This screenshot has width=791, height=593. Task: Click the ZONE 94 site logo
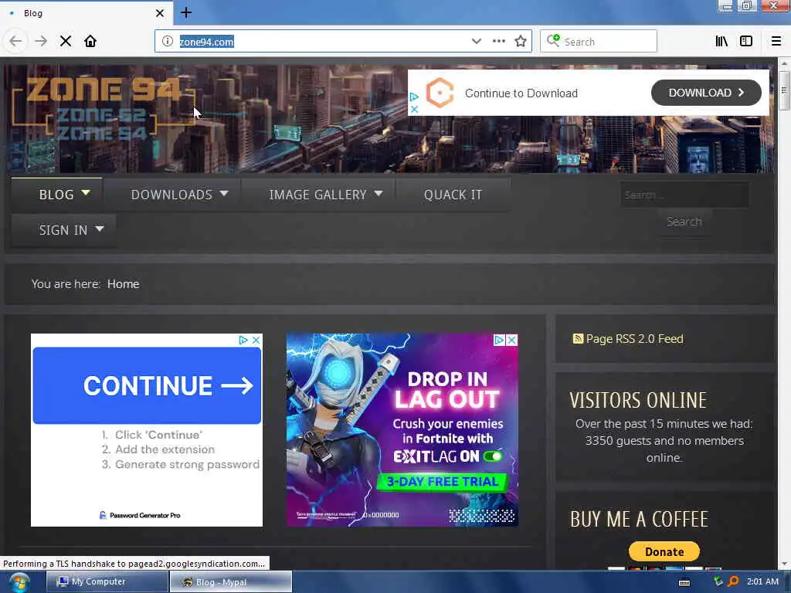pos(104,108)
